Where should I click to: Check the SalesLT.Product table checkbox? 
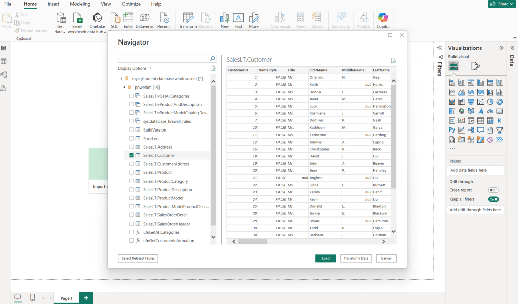[132, 172]
